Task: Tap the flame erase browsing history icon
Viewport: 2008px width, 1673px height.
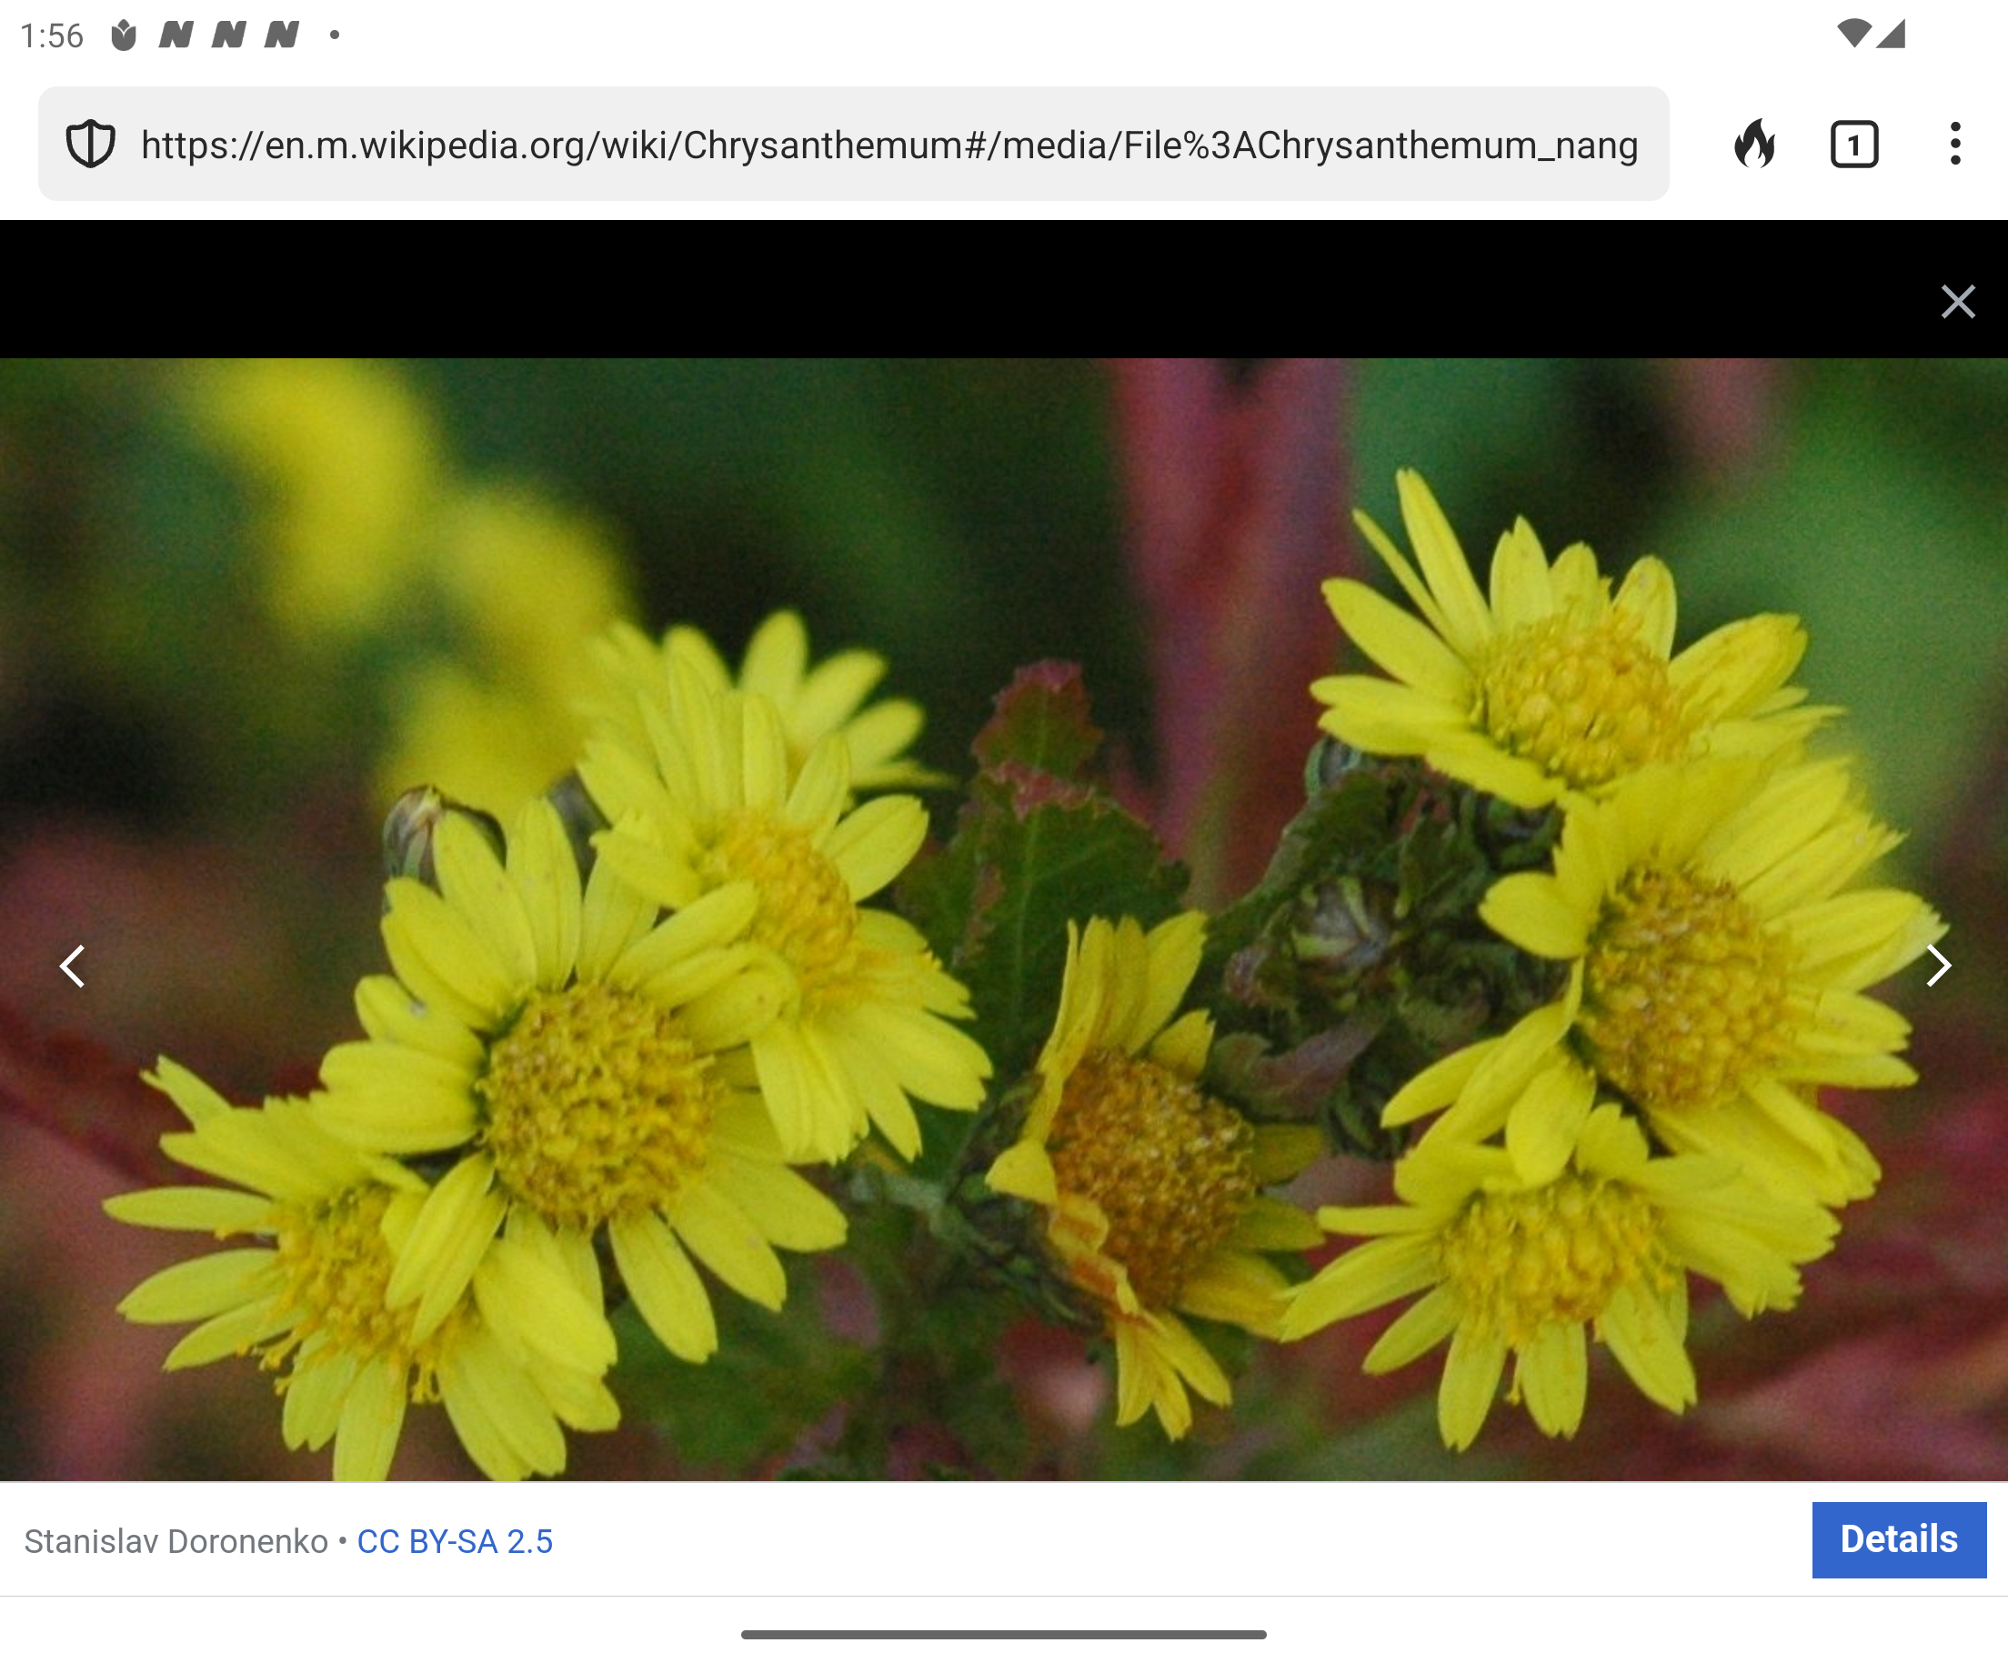Action: pos(1754,144)
